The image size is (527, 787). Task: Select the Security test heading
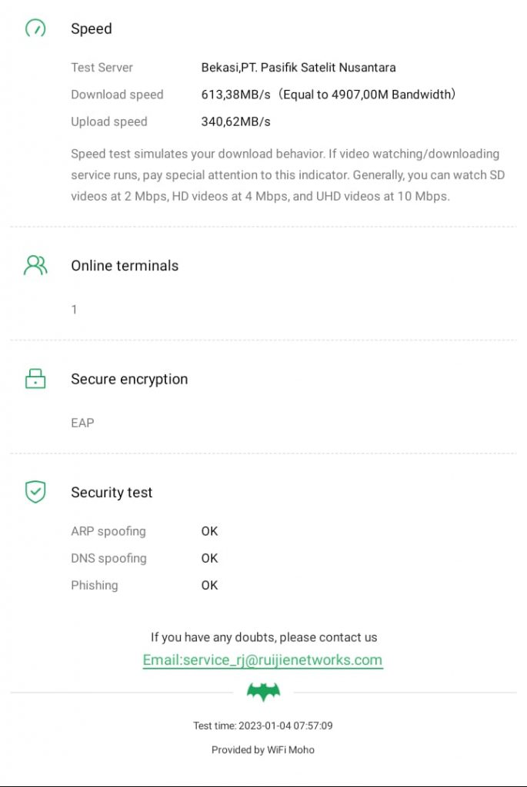point(112,493)
